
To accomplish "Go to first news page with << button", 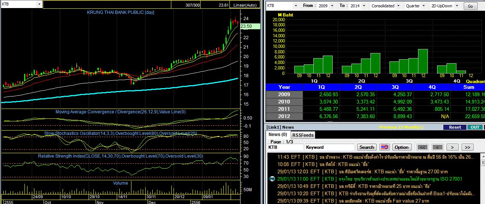I will tap(423, 147).
